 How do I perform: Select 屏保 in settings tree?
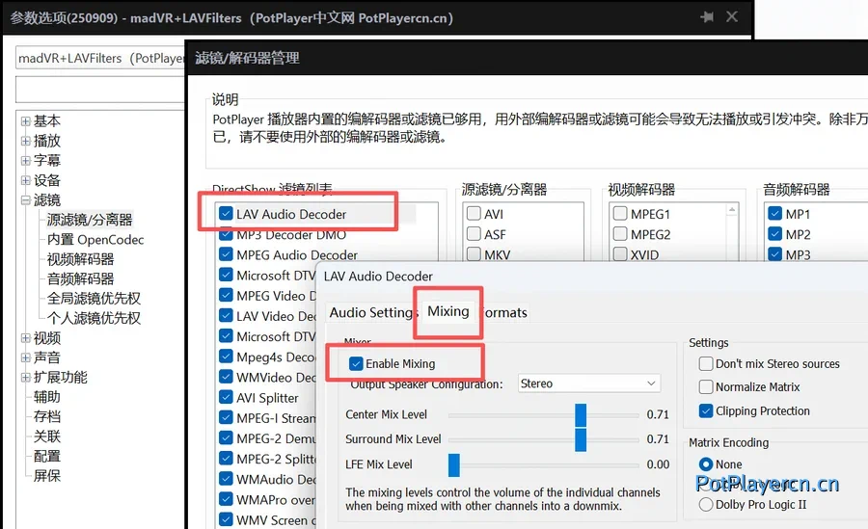click(x=46, y=476)
